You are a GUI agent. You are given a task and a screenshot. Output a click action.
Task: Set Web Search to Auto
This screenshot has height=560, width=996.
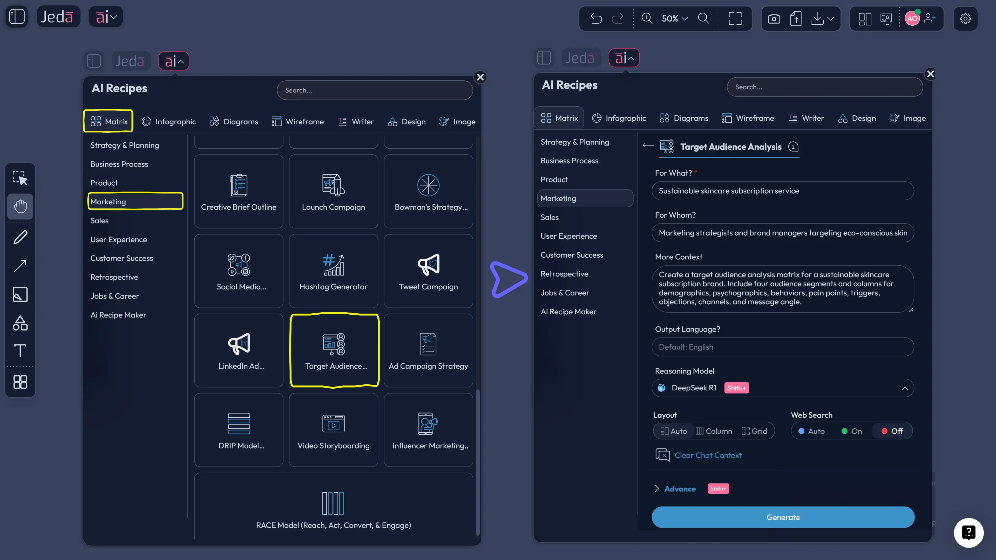[x=811, y=431]
